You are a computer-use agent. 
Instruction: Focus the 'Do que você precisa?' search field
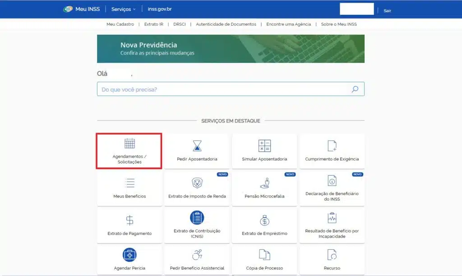coord(231,89)
